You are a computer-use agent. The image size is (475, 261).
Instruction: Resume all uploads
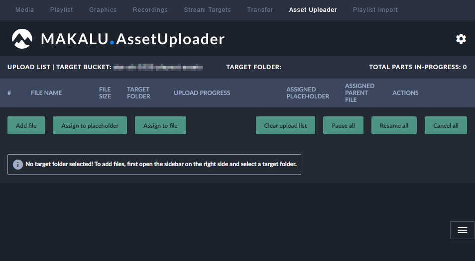(x=394, y=125)
